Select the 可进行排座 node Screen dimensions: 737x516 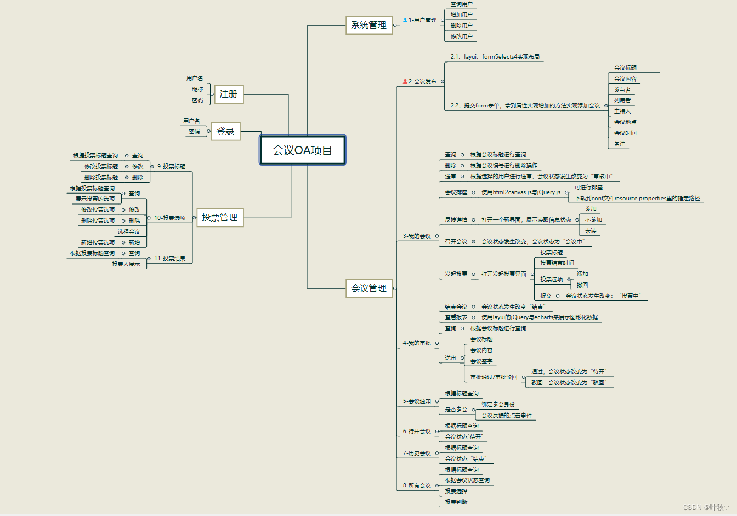[x=588, y=188]
